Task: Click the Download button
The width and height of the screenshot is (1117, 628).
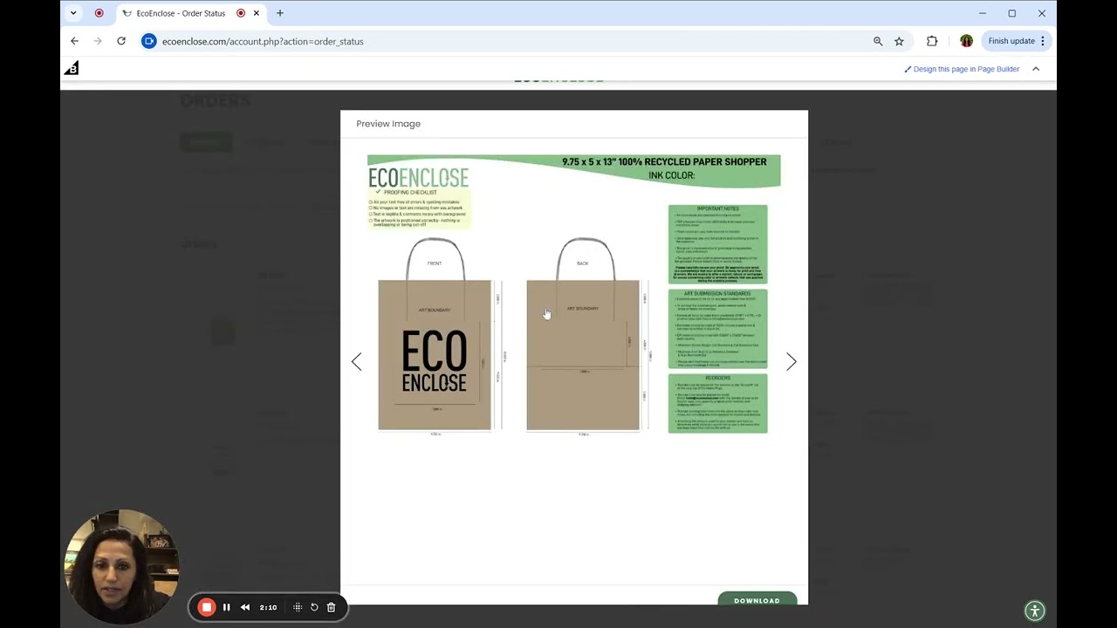Action: pos(757,599)
